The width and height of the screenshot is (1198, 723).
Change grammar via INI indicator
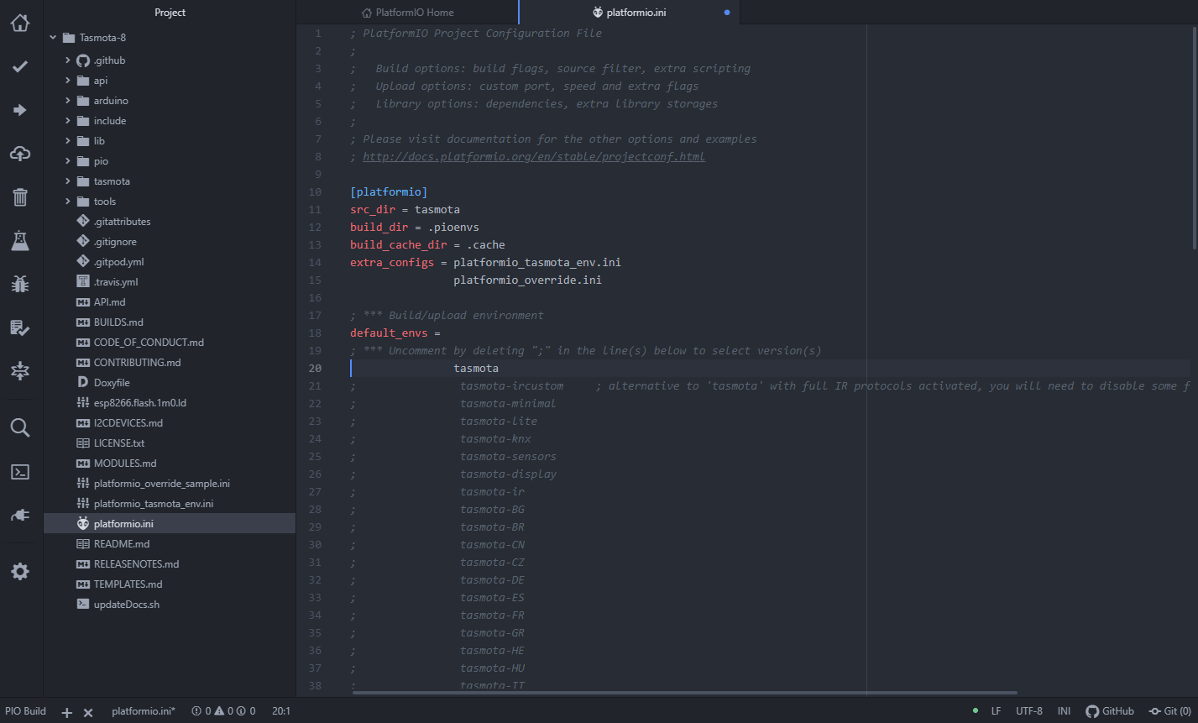pyautogui.click(x=1064, y=711)
